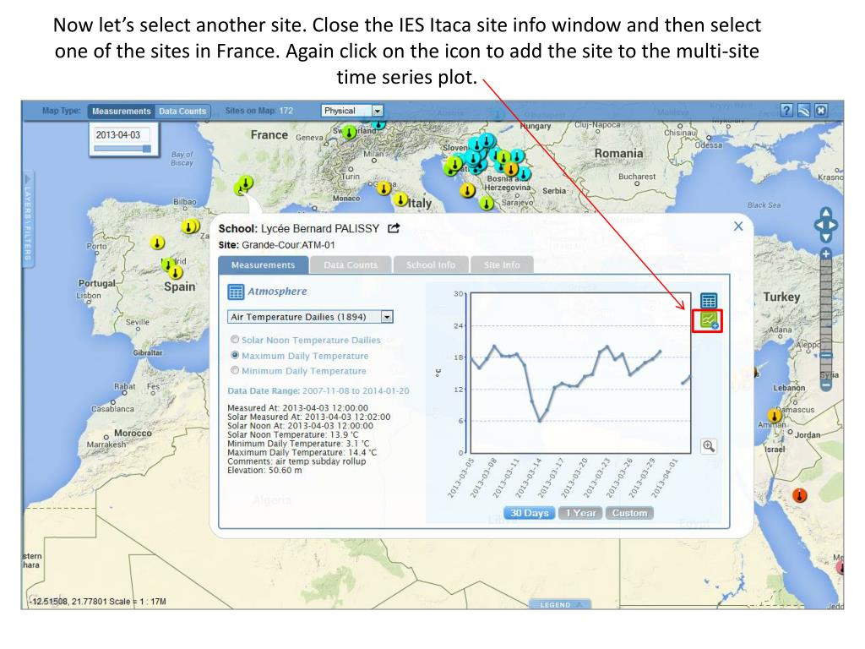The width and height of the screenshot is (865, 649).
Task: Close the site info popup window
Action: tap(738, 226)
